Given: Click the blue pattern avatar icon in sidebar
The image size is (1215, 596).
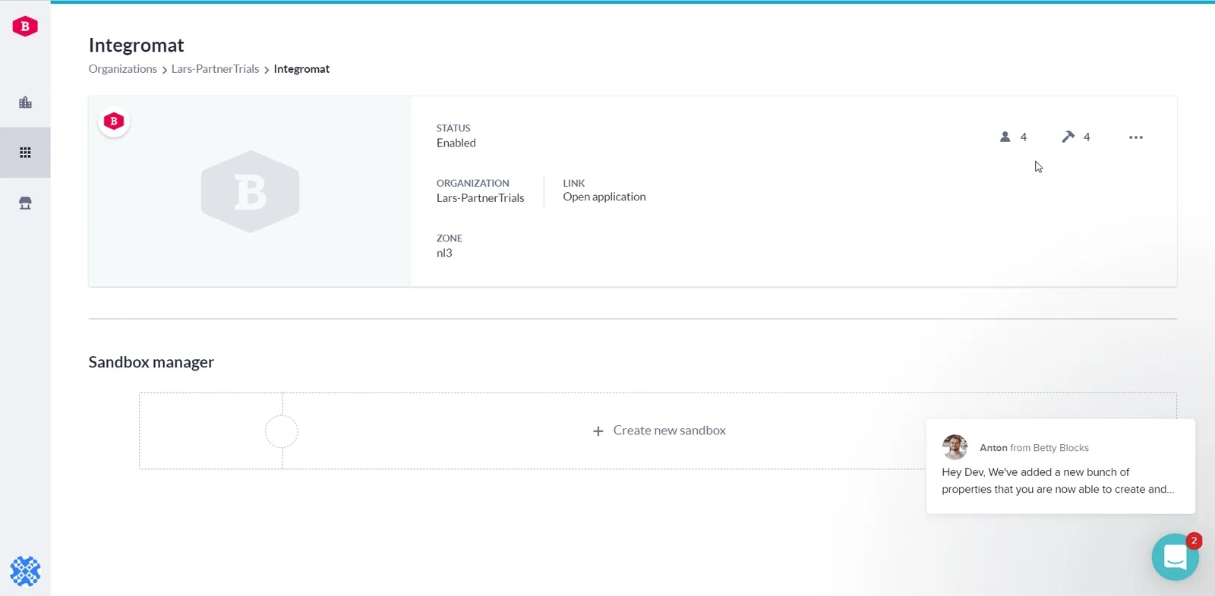Looking at the screenshot, I should 25,571.
